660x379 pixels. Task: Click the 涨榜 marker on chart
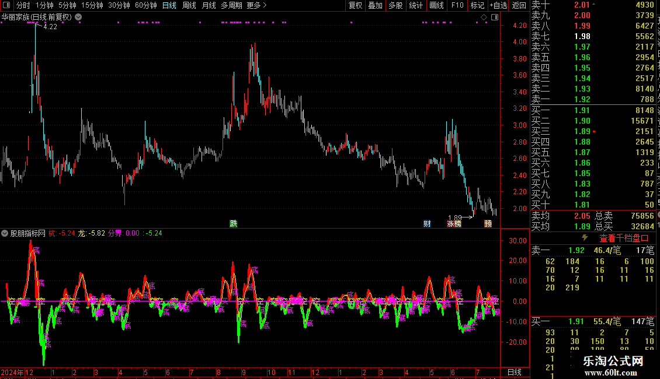coord(454,223)
